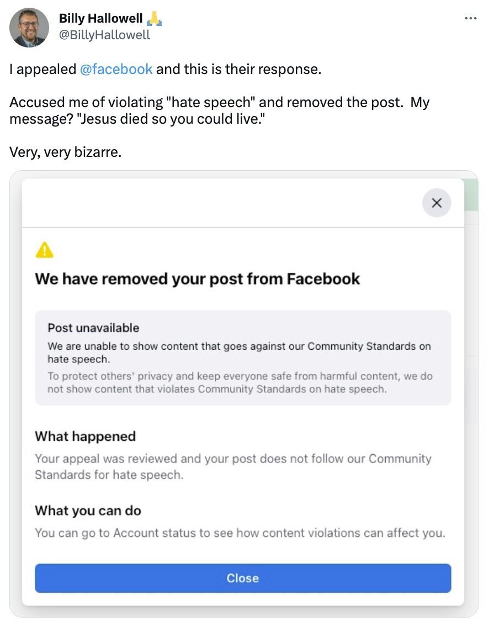The image size is (489, 622).
Task: Open the @facebook mention link
Action: point(116,69)
